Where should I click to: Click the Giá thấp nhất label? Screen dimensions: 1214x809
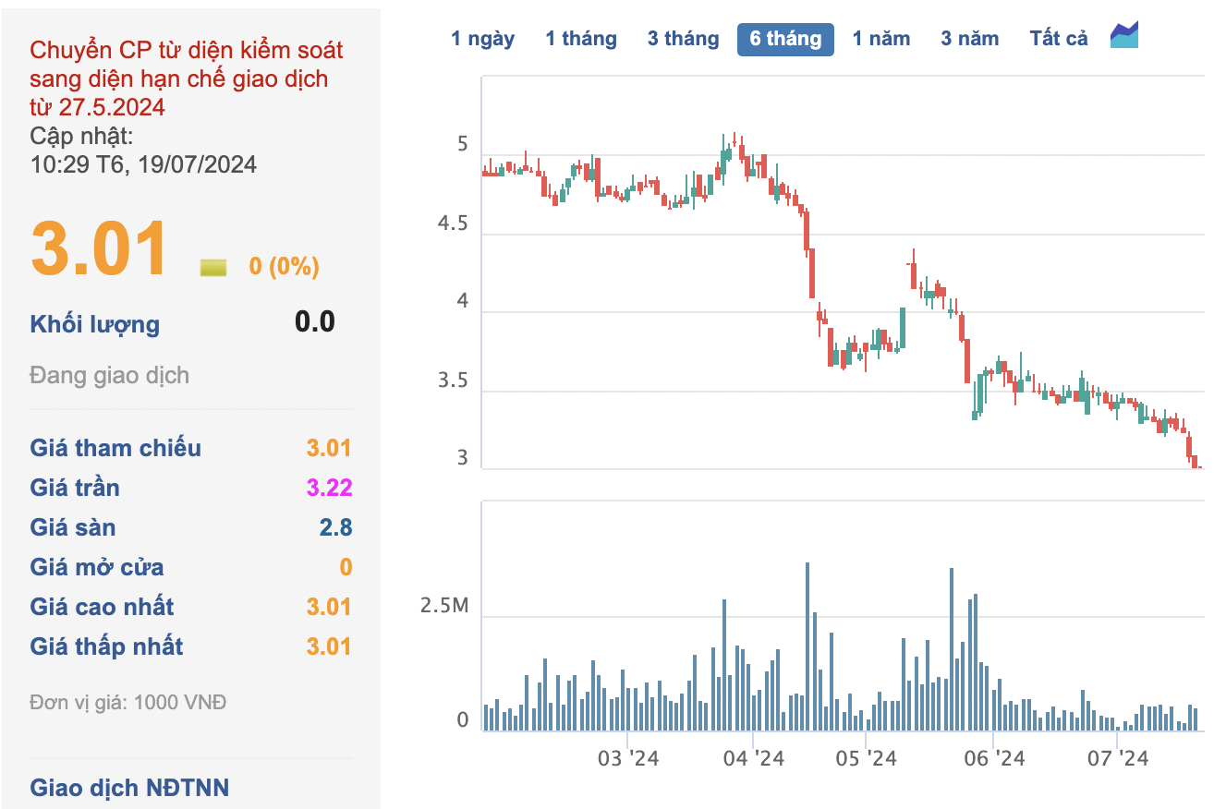[107, 646]
